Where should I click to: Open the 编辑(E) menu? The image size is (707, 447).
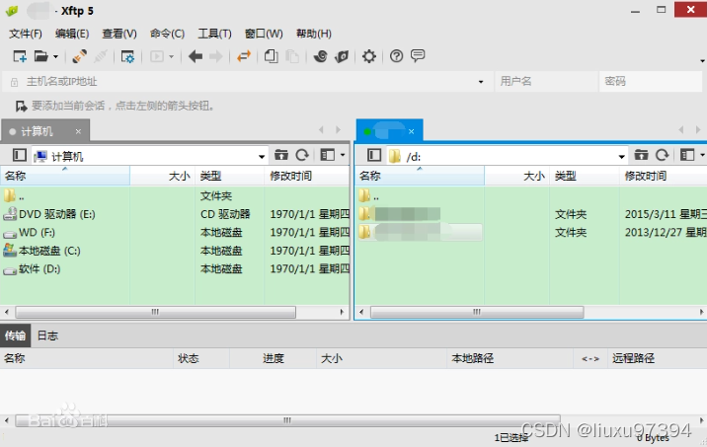click(72, 34)
